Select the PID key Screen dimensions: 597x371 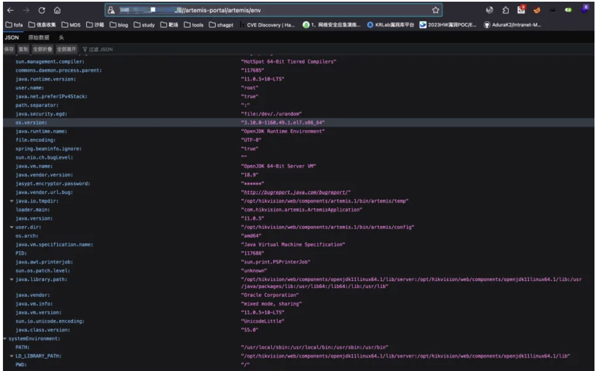(21, 253)
